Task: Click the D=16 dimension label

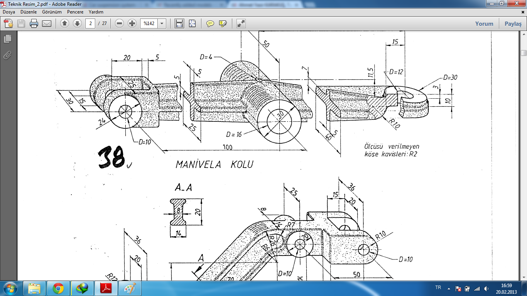Action: 234,135
